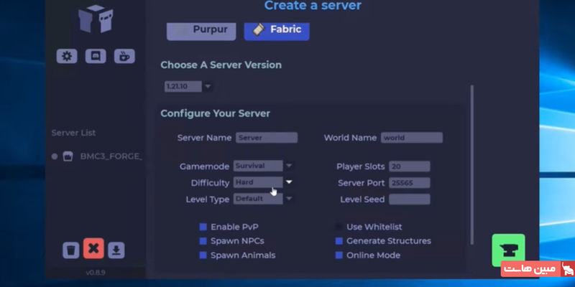Click the Choose A Server Version heading
The image size is (575, 287).
click(x=221, y=65)
